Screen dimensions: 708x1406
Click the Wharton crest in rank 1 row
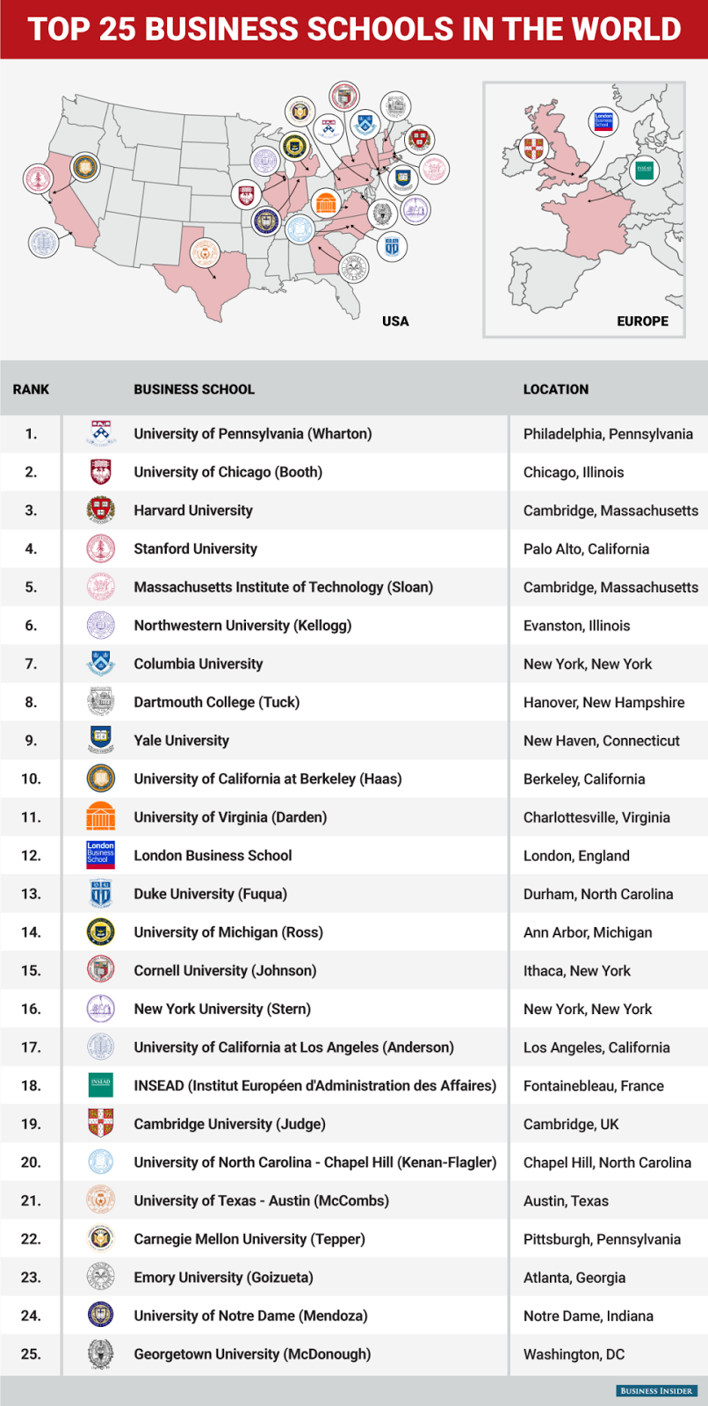coord(101,433)
